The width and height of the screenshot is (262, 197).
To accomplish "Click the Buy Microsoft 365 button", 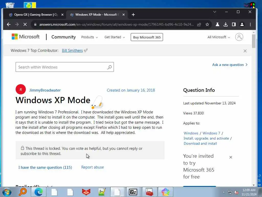I will click(x=147, y=37).
